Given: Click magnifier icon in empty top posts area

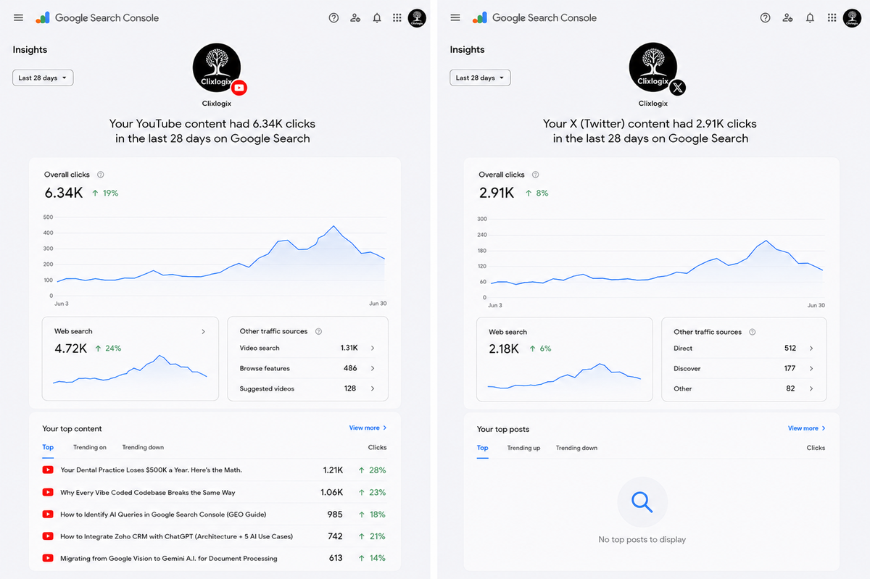Looking at the screenshot, I should [x=642, y=502].
